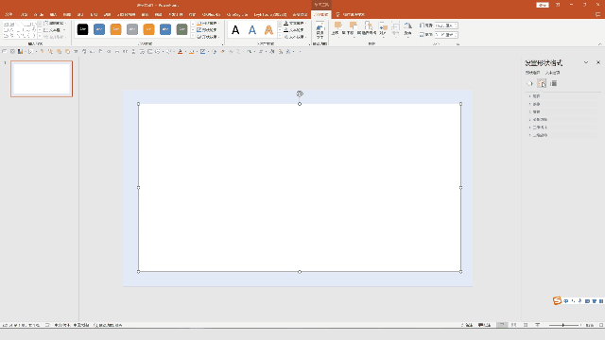The width and height of the screenshot is (605, 340).
Task: Click the Notes button in status bar
Action: 467,325
